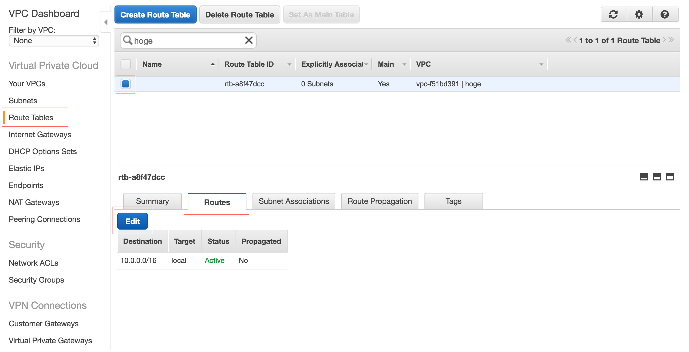Open Route Propagation tab
Screen dimensions: 689x352
point(380,201)
